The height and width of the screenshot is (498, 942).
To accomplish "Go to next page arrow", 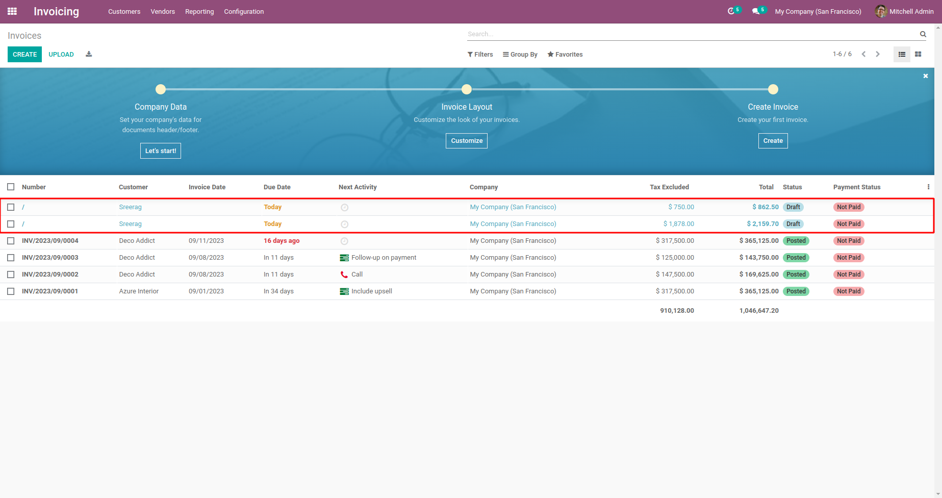I will (878, 54).
